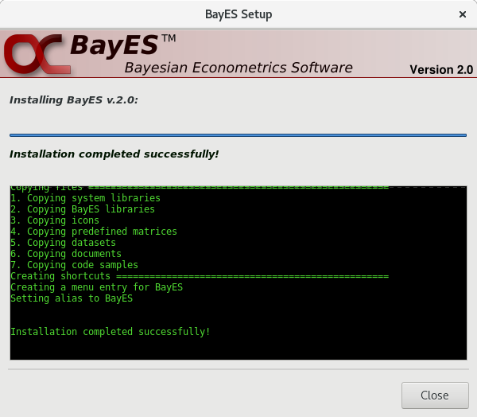Screen dimensions: 477x417
Task: Click 'Bayesian Econometrics Software' banner subtitle
Action: pyautogui.click(x=238, y=68)
